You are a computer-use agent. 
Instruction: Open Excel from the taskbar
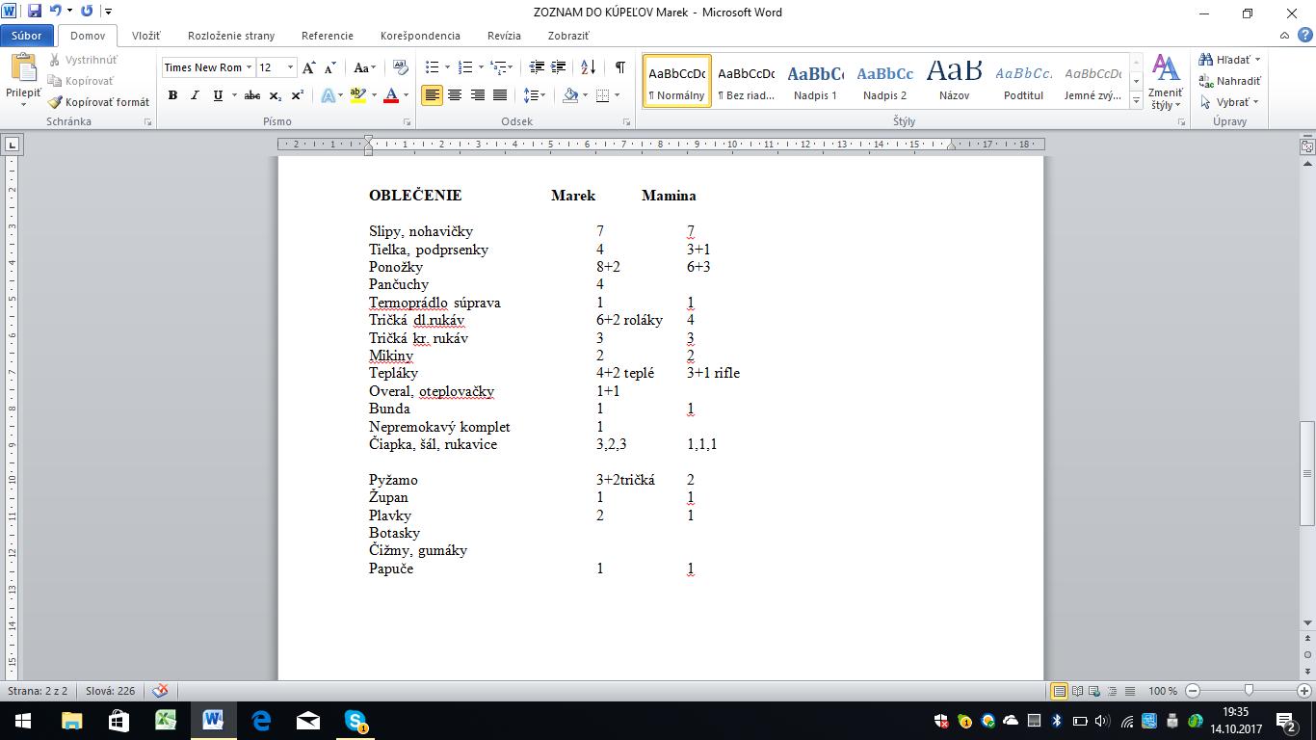tap(166, 720)
